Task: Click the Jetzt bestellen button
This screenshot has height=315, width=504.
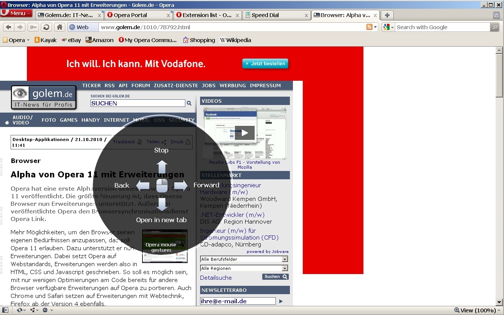Action: 265,64
